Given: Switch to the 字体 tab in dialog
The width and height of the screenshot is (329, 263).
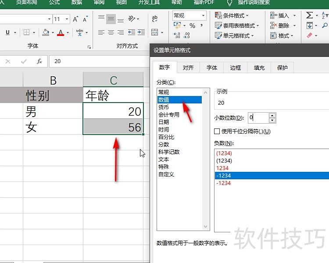Looking at the screenshot, I should click(212, 68).
